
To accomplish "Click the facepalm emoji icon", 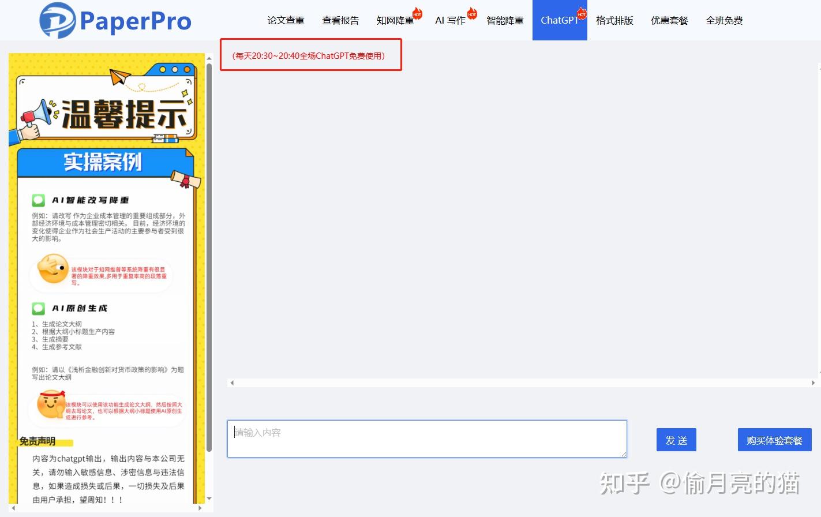I will point(53,268).
